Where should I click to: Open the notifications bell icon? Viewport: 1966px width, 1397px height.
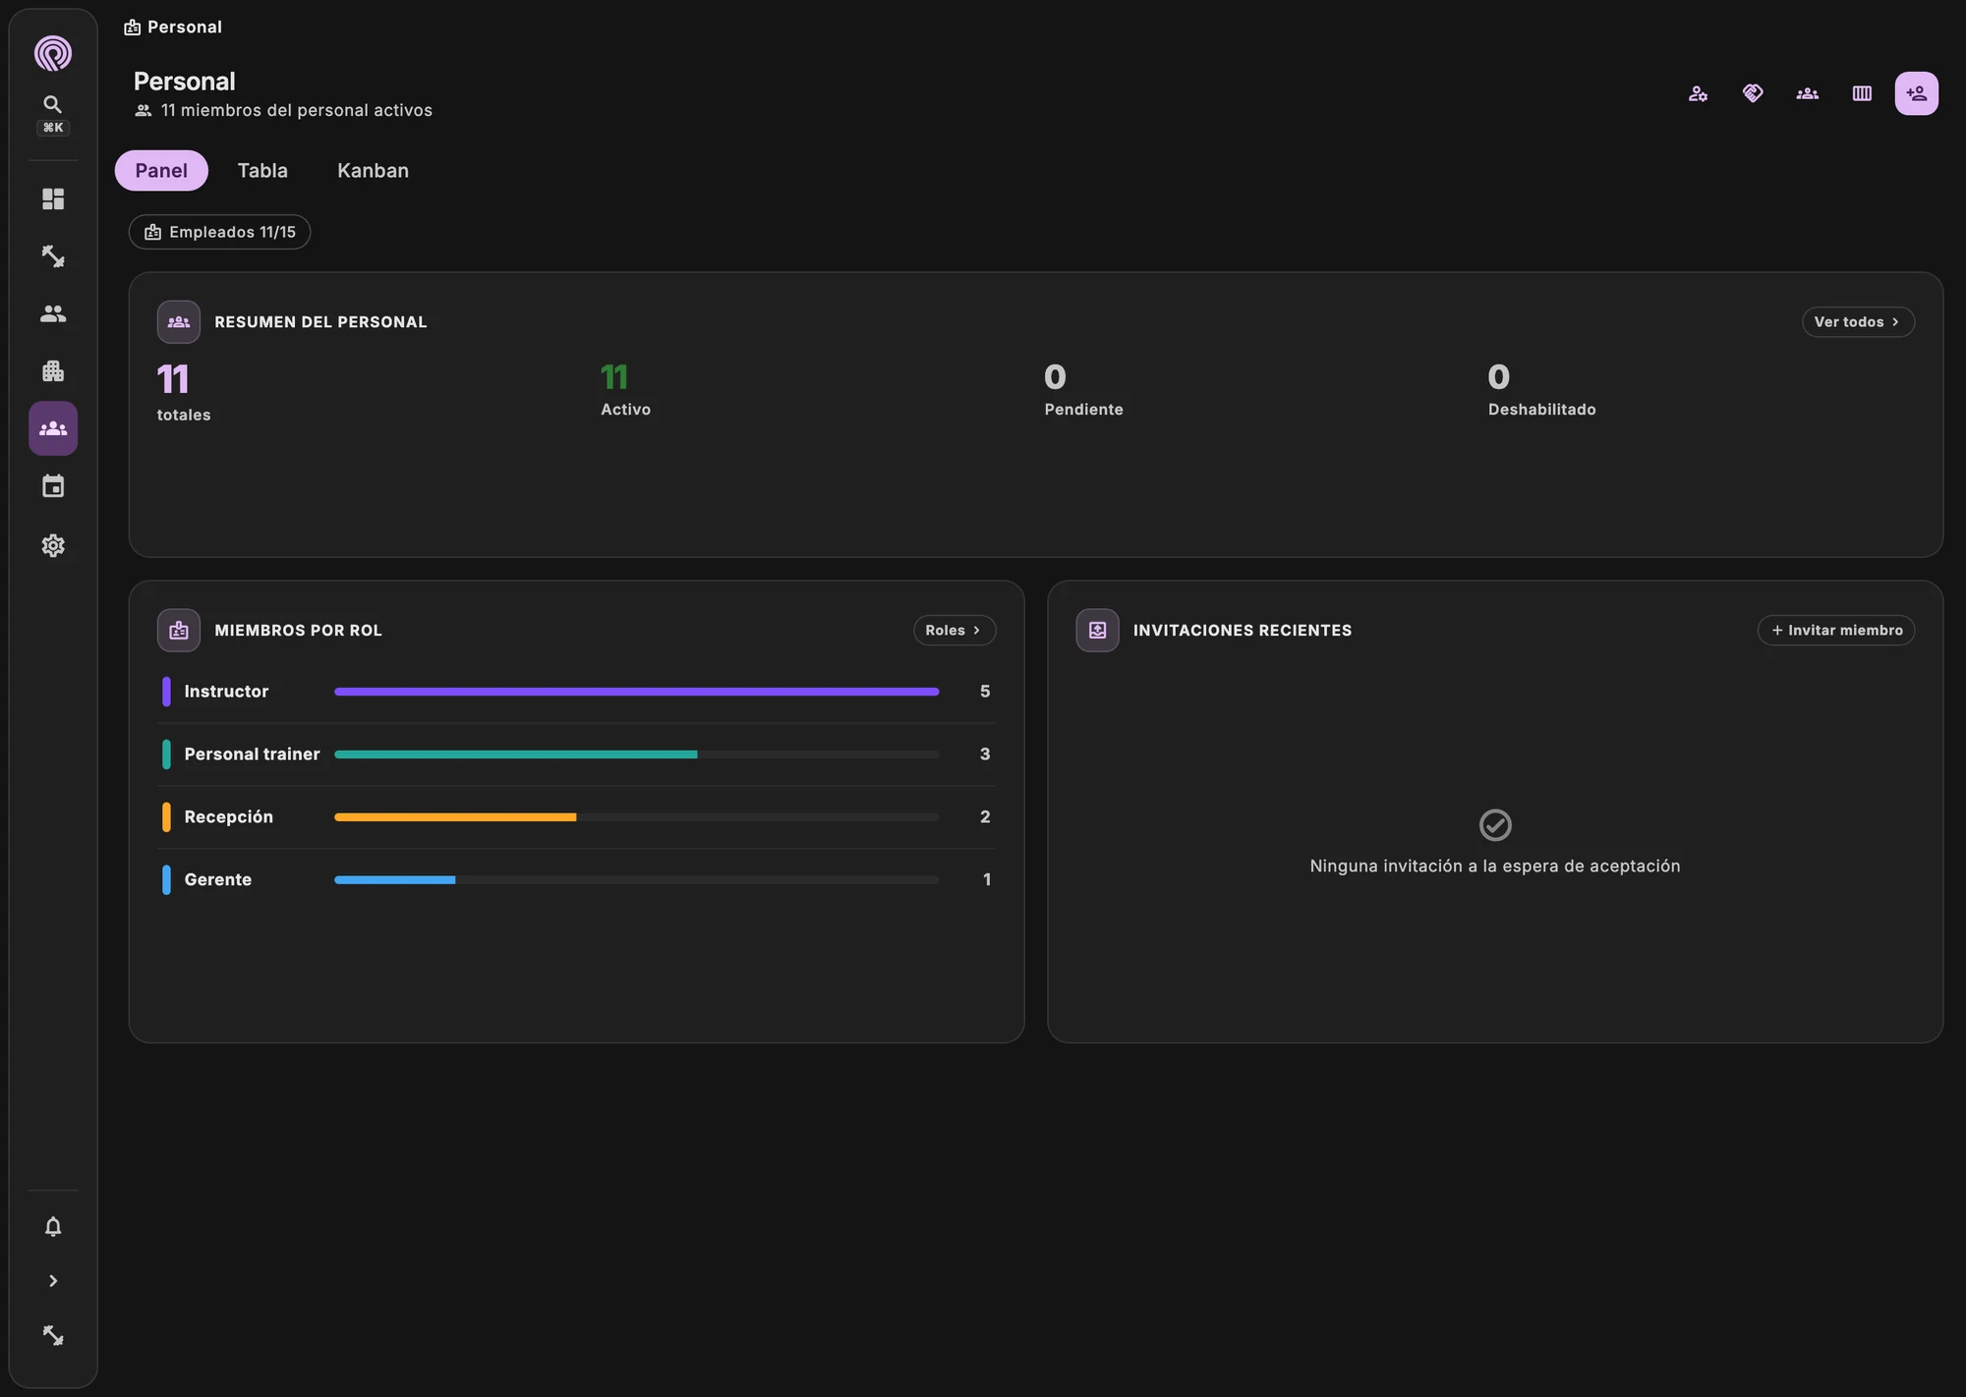click(x=53, y=1226)
